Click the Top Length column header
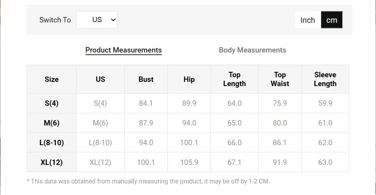This screenshot has width=376, height=195. [235, 79]
